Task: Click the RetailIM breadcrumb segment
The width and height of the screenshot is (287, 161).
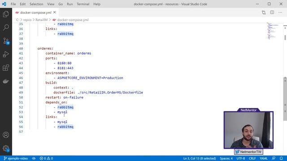Action: click(42, 20)
